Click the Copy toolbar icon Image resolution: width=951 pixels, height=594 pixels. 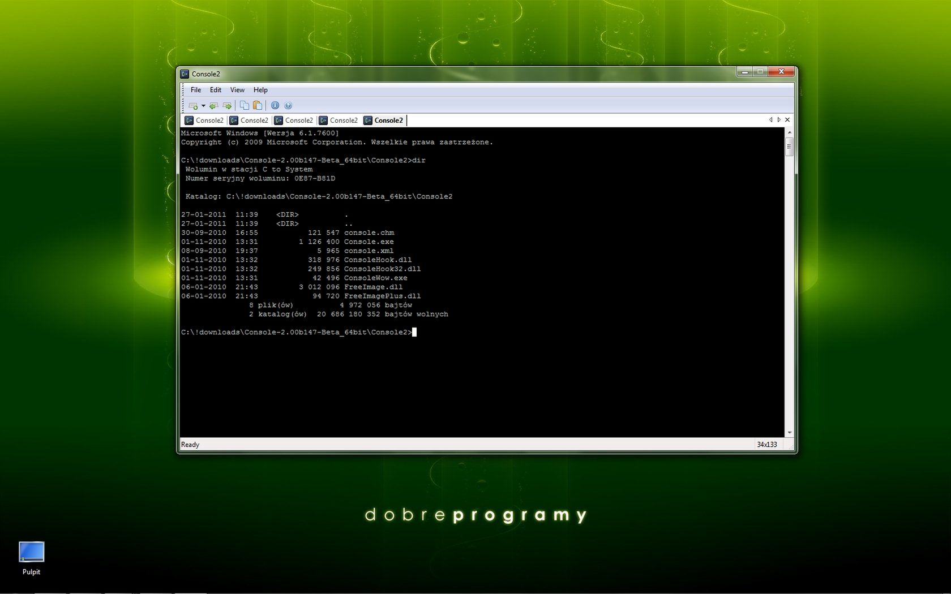244,105
